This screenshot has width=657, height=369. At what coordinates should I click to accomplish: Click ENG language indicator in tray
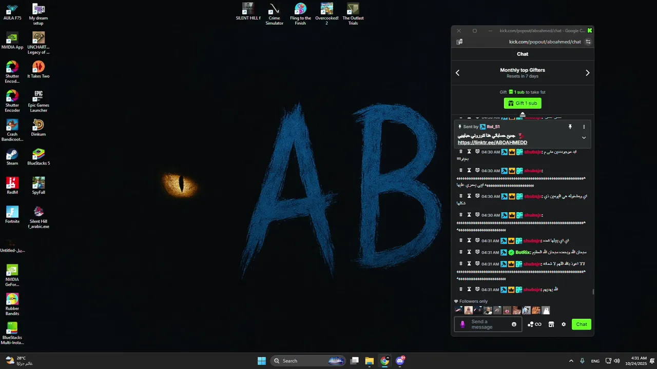[595, 361]
